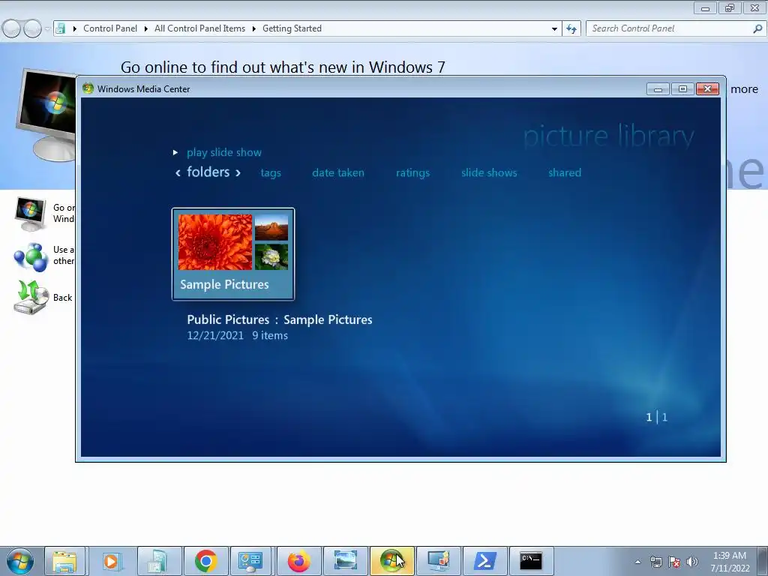Open the Sample Pictures folder thumbnail
Screen dimensions: 768x576
[233, 253]
